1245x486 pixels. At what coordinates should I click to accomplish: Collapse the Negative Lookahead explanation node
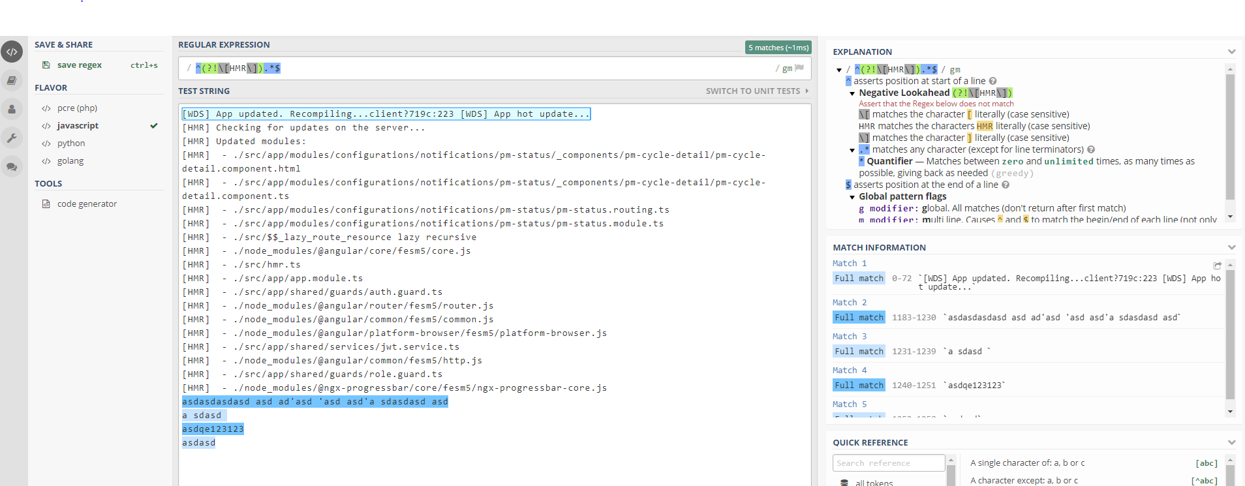(x=852, y=94)
